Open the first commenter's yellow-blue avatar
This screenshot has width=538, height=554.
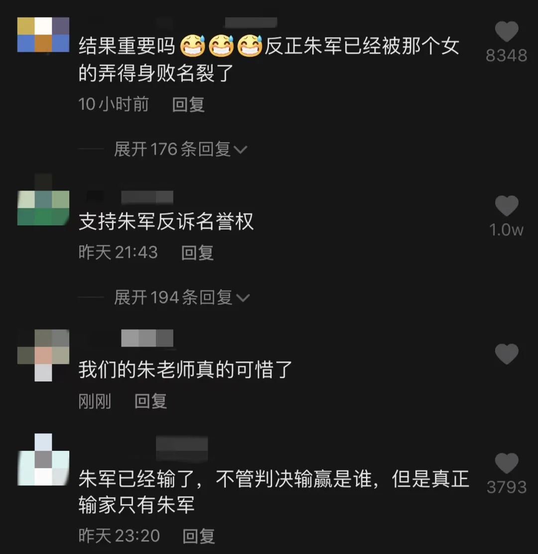pyautogui.click(x=43, y=34)
